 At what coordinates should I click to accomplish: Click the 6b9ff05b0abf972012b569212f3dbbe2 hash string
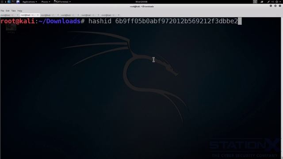(x=176, y=21)
